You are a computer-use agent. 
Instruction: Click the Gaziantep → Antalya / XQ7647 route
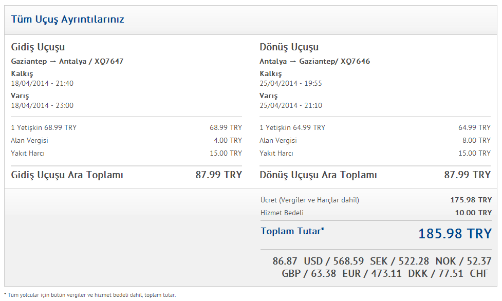pos(67,61)
